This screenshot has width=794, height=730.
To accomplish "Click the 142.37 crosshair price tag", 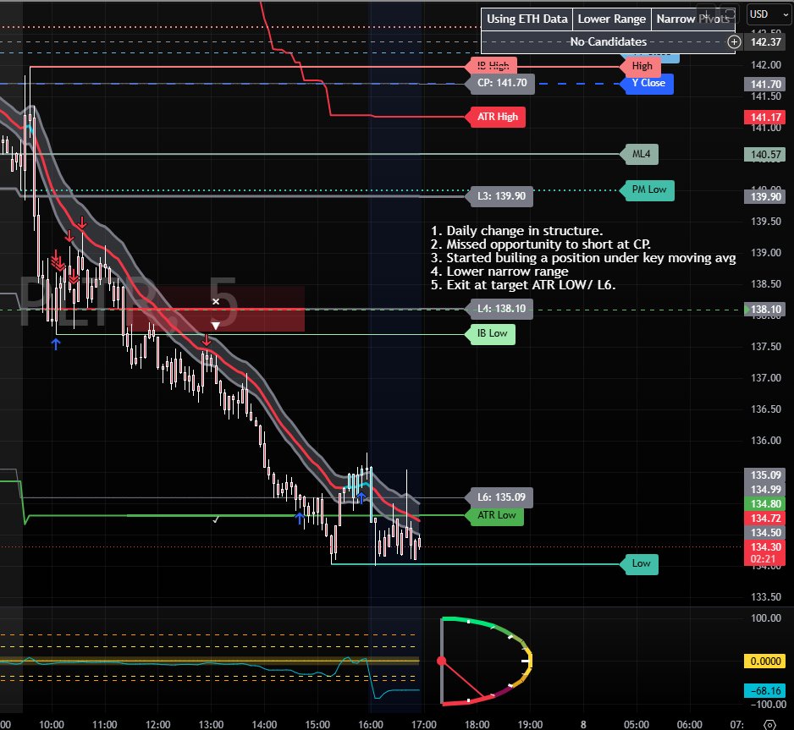I will [765, 42].
